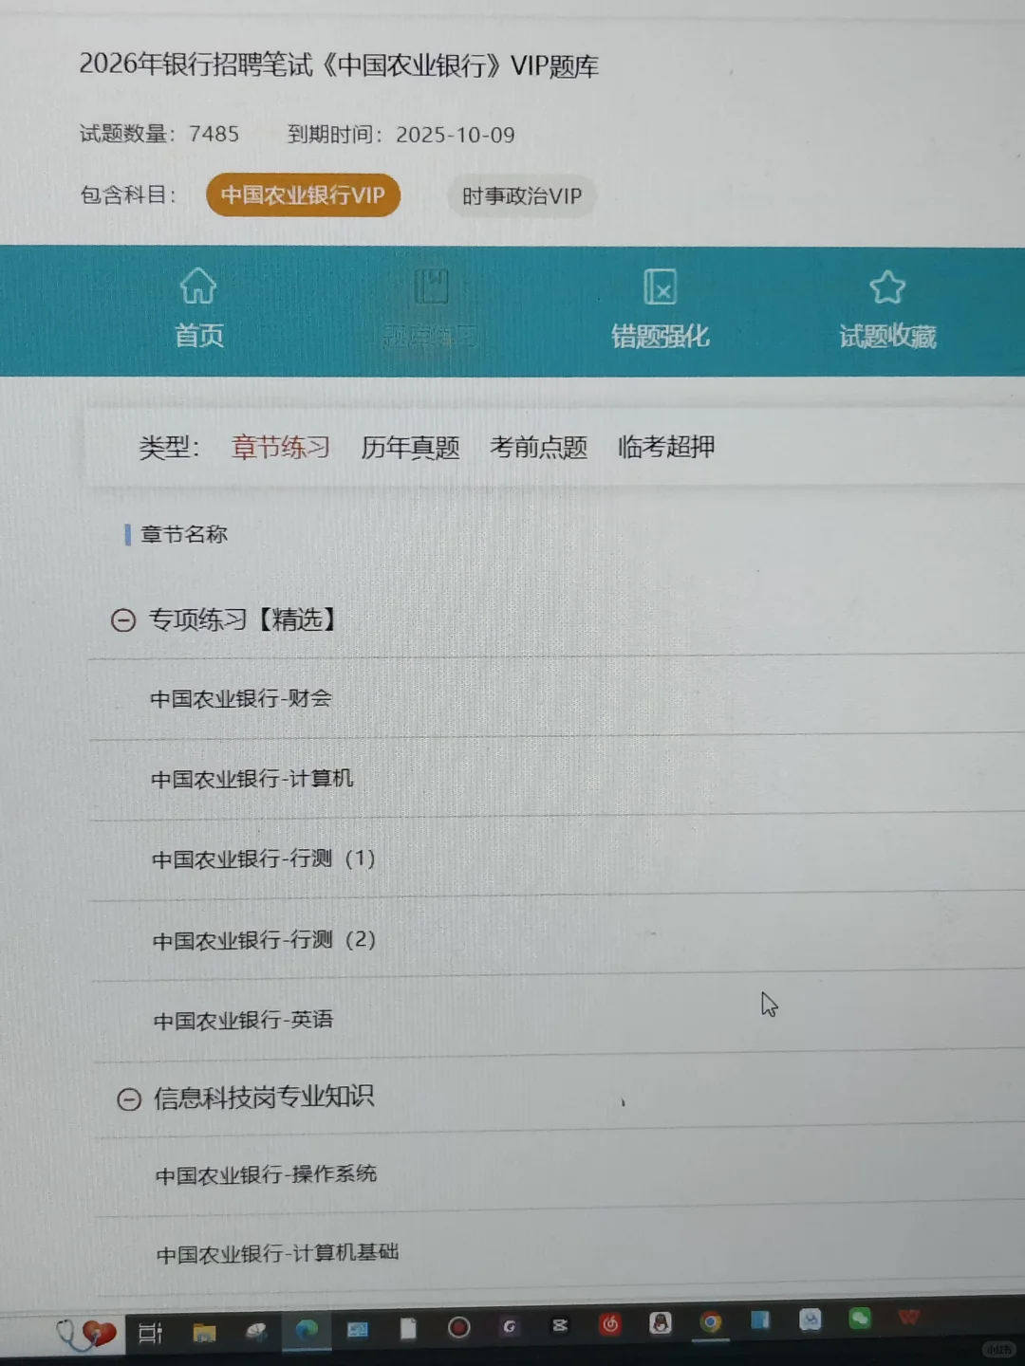The image size is (1025, 1366).
Task: Open the red record-circle taskbar app
Action: click(x=459, y=1327)
